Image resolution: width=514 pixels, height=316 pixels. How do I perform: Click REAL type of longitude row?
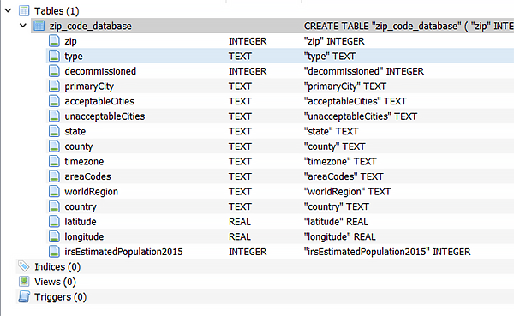pos(240,236)
